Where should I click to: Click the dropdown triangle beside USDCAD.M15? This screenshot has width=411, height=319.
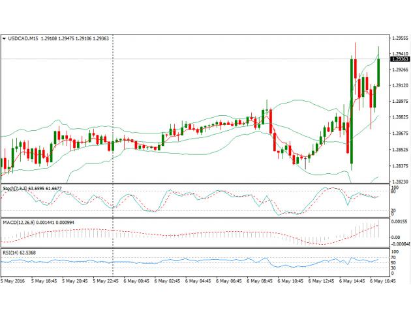click(x=5, y=38)
